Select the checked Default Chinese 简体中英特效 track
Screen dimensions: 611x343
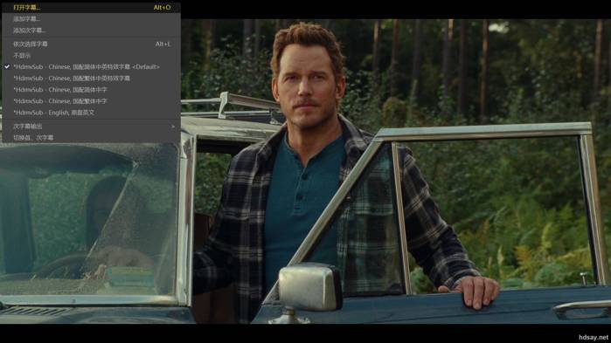91,67
